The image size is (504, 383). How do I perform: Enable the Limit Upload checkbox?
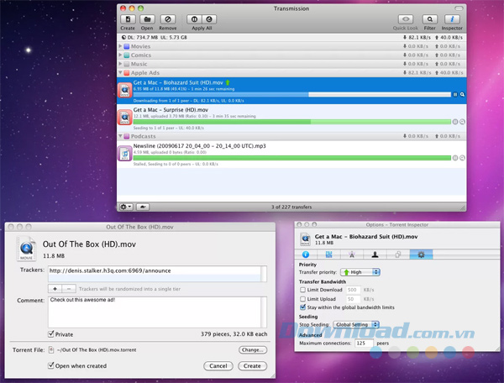click(x=303, y=299)
